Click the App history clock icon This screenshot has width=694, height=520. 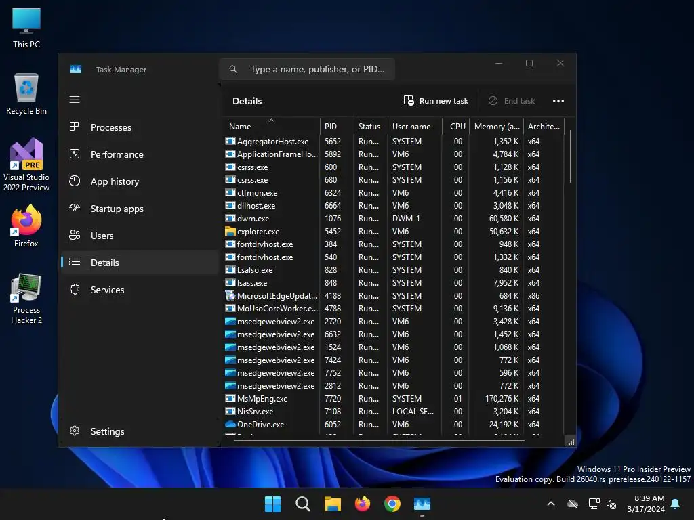click(x=75, y=181)
